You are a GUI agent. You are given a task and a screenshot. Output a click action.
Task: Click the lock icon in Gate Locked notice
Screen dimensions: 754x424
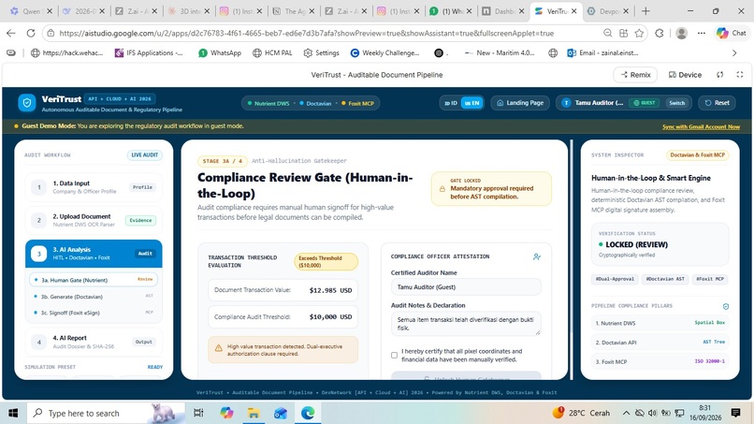point(442,189)
